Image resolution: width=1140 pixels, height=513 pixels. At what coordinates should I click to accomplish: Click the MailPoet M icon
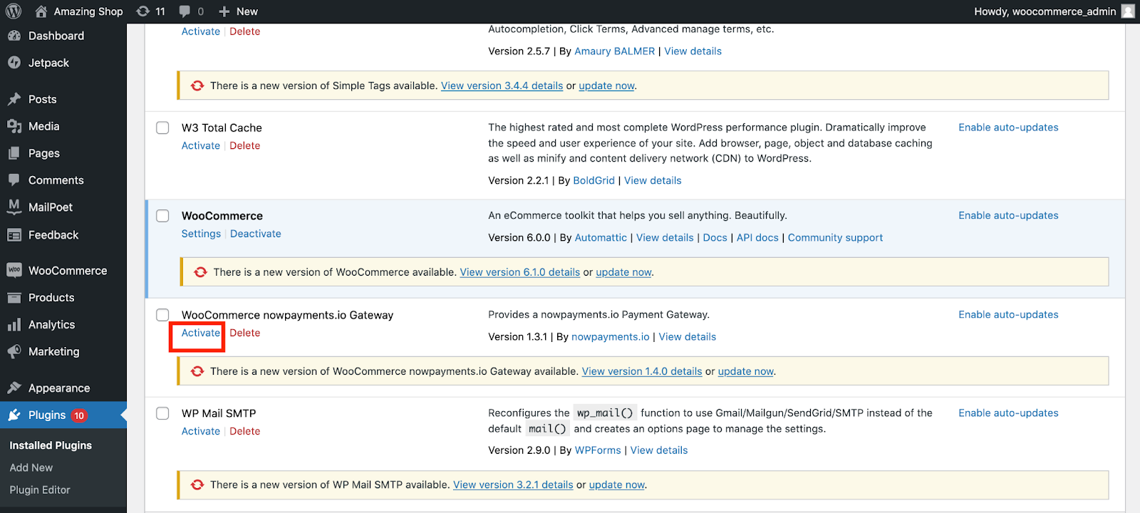pyautogui.click(x=14, y=207)
